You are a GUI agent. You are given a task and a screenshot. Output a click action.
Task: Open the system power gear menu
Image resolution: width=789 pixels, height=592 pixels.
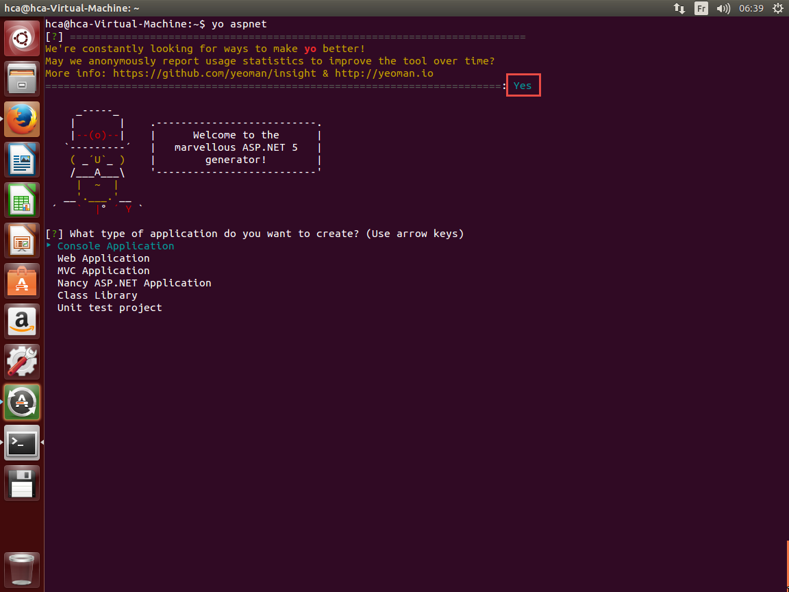coord(778,8)
